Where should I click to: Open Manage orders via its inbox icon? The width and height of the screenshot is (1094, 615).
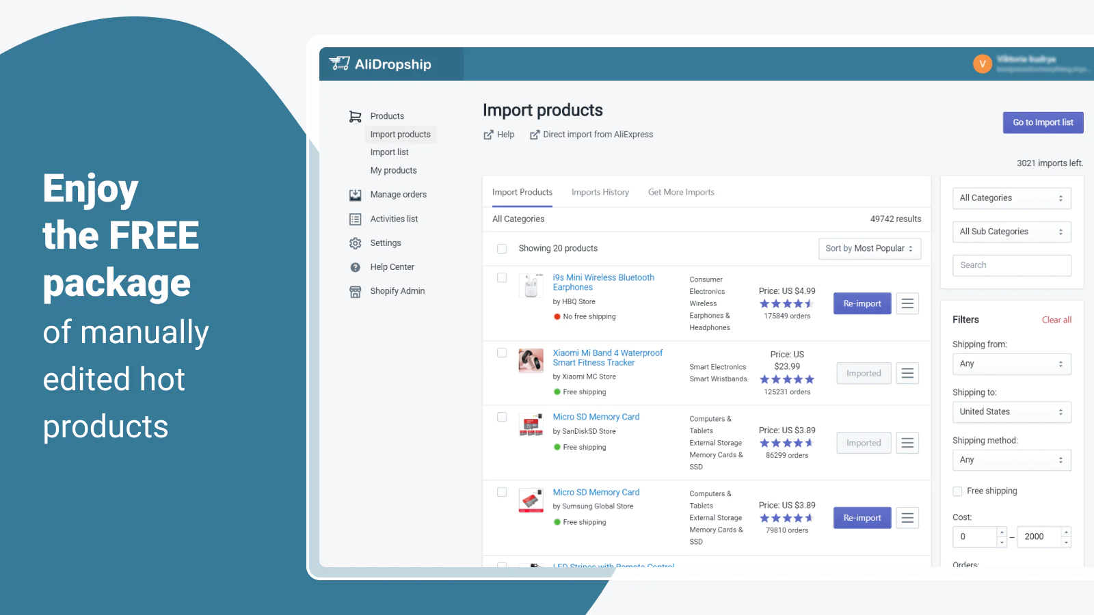(355, 195)
